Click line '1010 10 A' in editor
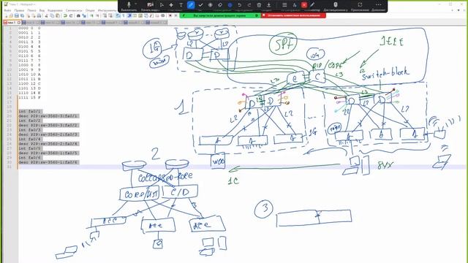Image resolution: width=468 pixels, height=263 pixels. pos(29,75)
